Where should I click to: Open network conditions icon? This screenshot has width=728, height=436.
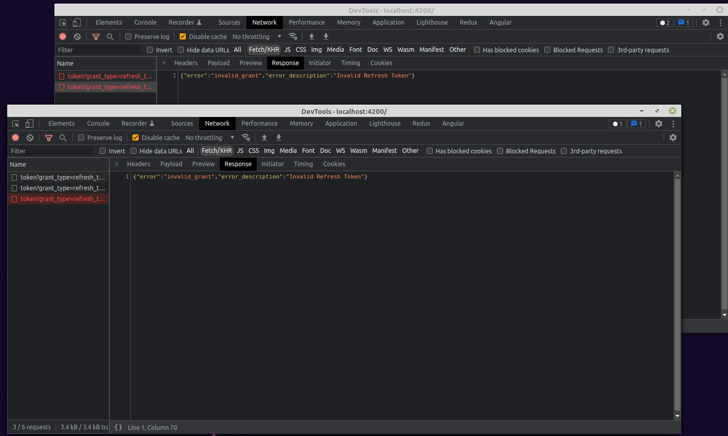(x=246, y=137)
